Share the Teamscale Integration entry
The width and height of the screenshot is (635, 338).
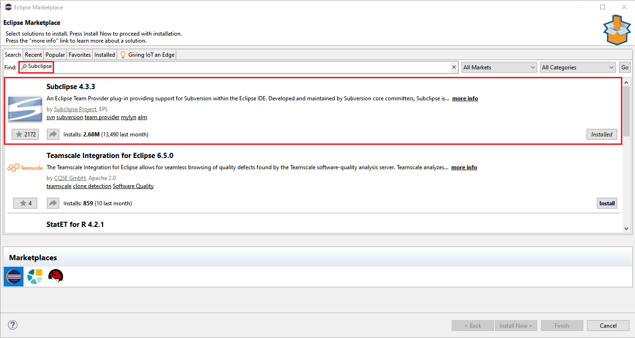(53, 203)
